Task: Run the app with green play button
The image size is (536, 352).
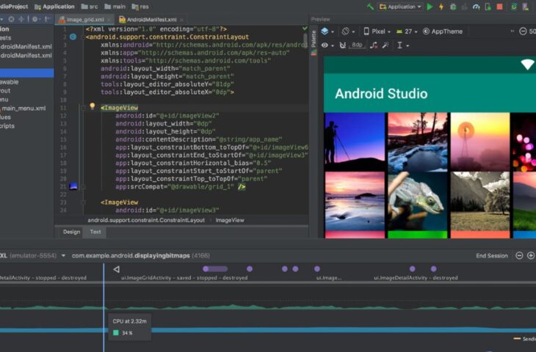Action: [x=430, y=7]
